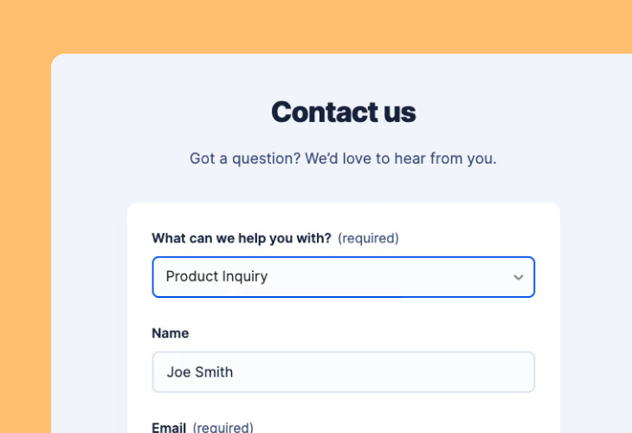Click the required note beside Email
Screen dimensions: 632x433
pyautogui.click(x=223, y=427)
